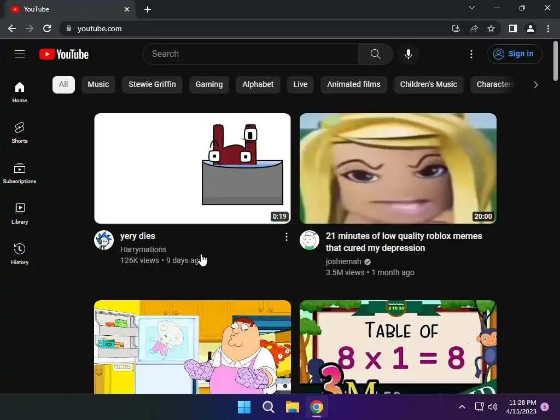Reload the page
This screenshot has width=560, height=420.
coord(47,28)
